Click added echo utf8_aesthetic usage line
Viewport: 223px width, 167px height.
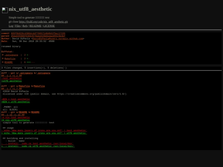coord(44,133)
